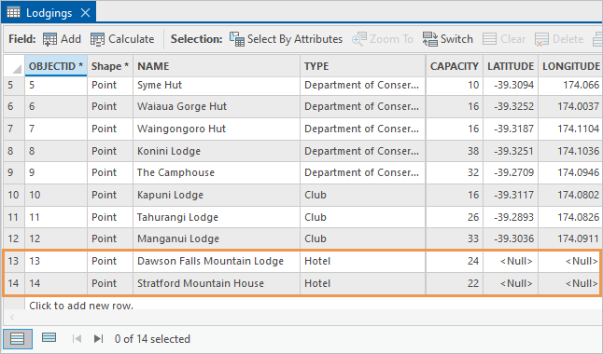The width and height of the screenshot is (603, 354).
Task: Close the Lodgings table tab
Action: pyautogui.click(x=85, y=13)
